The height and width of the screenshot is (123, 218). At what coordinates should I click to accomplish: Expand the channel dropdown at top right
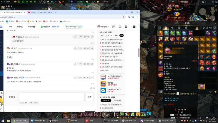point(213,2)
